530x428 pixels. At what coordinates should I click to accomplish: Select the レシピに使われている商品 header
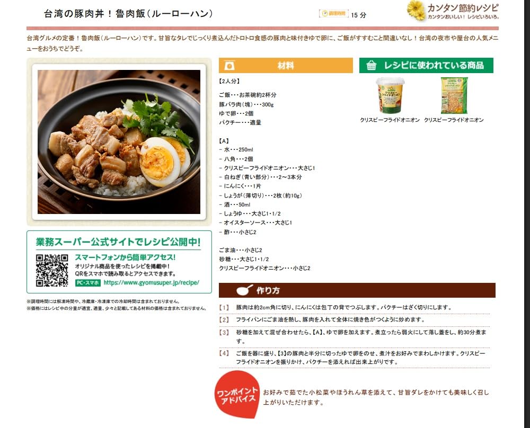click(x=426, y=65)
